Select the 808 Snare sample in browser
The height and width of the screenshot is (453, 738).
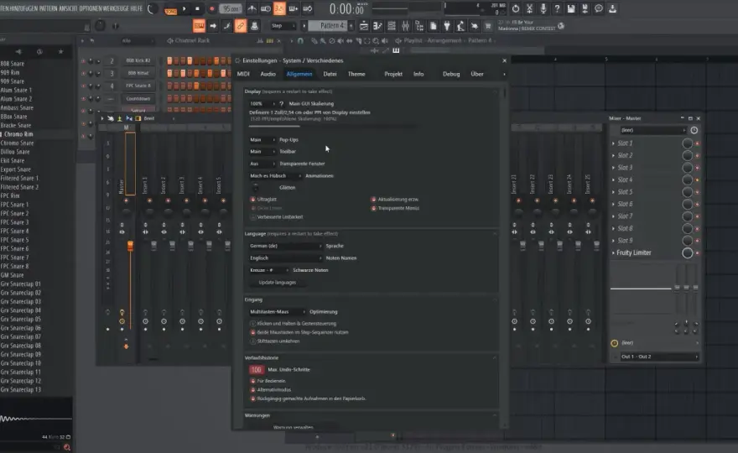13,64
